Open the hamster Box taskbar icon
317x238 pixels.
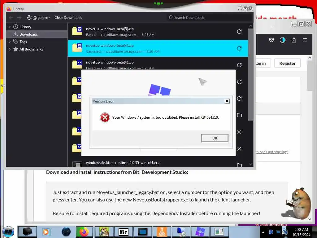tap(104, 232)
